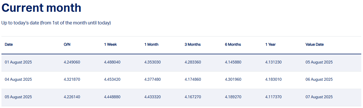The width and height of the screenshot is (363, 108).
Task: Click 6 Months rate 4.145880
Action: [233, 62]
